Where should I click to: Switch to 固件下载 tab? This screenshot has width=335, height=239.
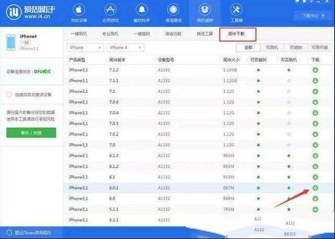[236, 34]
